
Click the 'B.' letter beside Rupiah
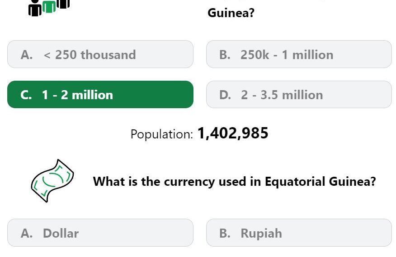pyautogui.click(x=225, y=233)
